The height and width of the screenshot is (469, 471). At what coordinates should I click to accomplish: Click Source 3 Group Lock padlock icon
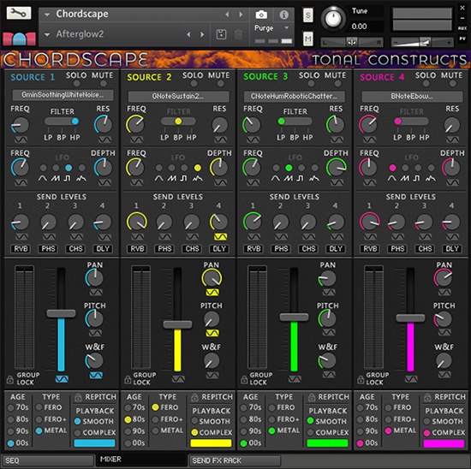pyautogui.click(x=244, y=379)
